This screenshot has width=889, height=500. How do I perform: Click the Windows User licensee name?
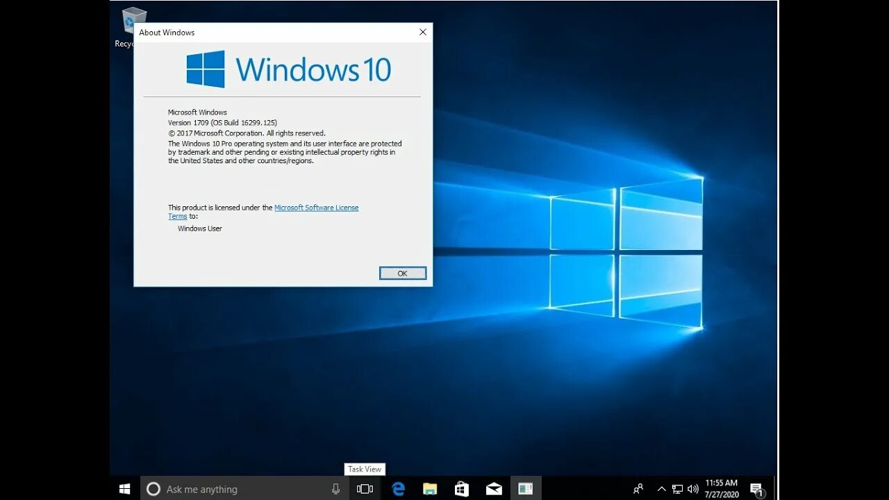(200, 228)
